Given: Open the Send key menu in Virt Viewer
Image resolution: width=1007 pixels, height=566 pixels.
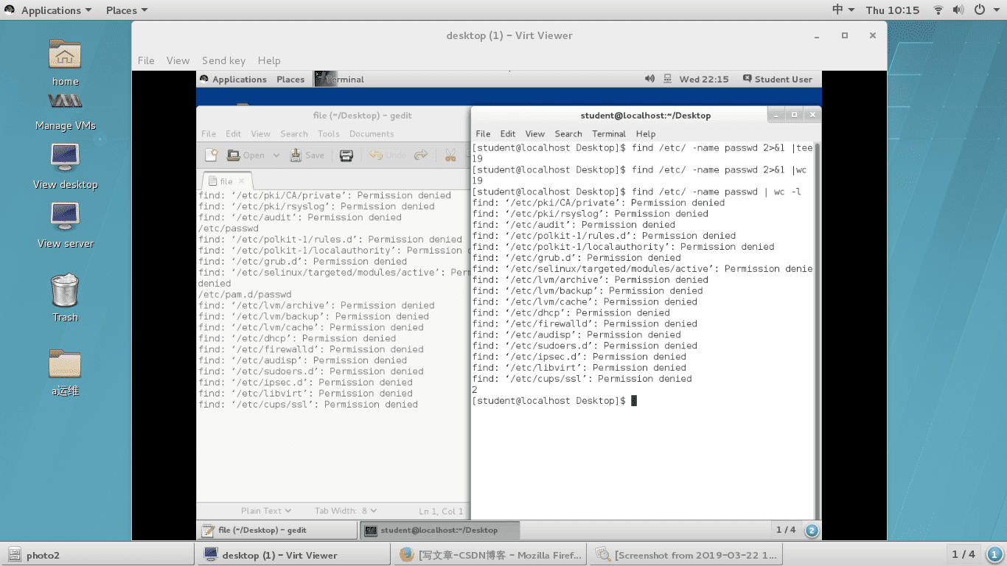Looking at the screenshot, I should pyautogui.click(x=223, y=60).
